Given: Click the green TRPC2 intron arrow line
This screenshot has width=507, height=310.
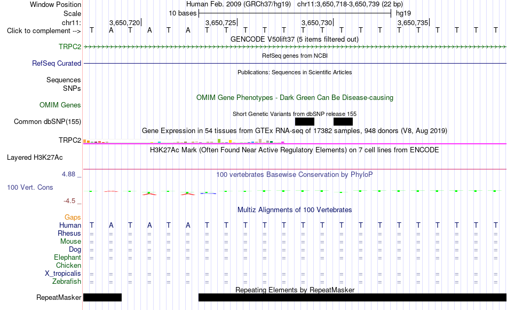Looking at the screenshot, I should click(295, 47).
